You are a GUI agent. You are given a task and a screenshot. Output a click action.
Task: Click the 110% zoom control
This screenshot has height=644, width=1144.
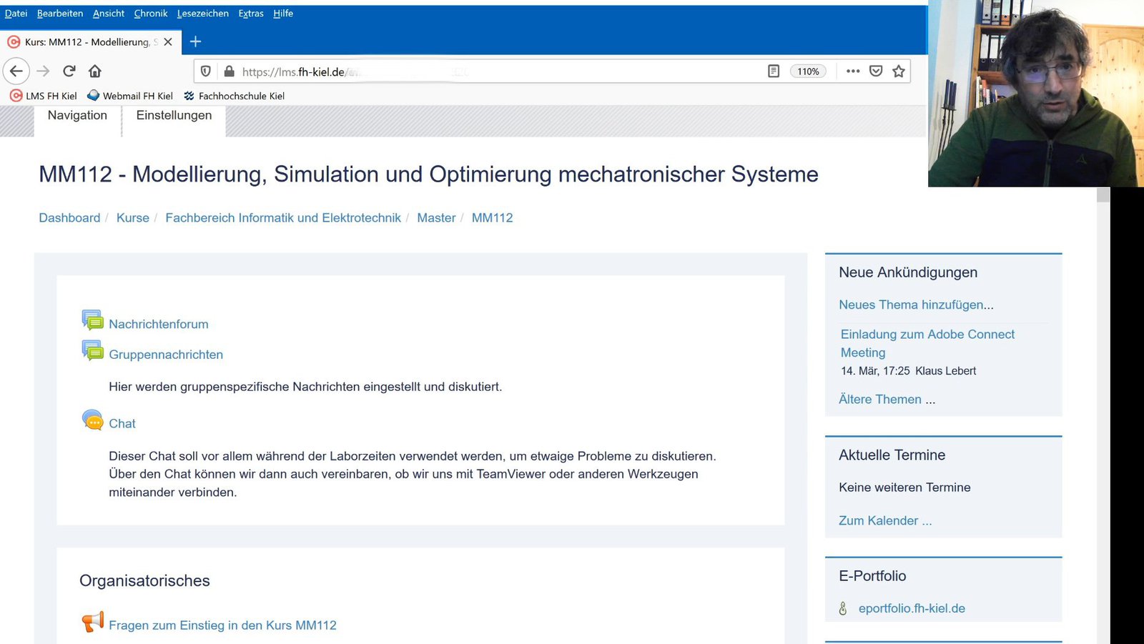coord(808,71)
